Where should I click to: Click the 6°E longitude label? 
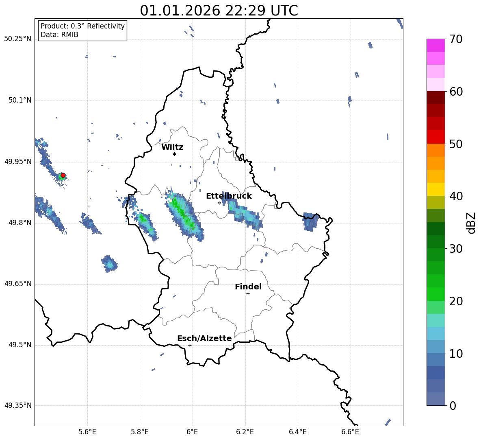click(192, 432)
